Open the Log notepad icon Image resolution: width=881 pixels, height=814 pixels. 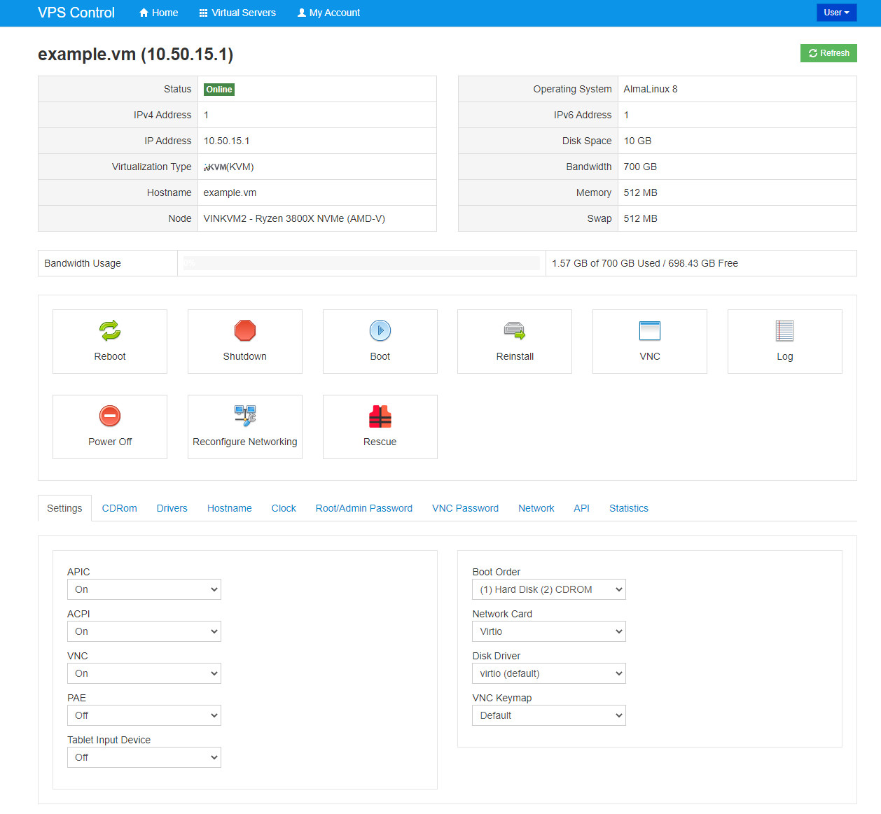(x=785, y=330)
